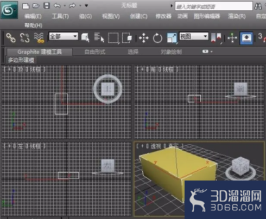Image resolution: width=266 pixels, height=219 pixels.
Task: Click the plus menu in the front viewport
Action: click(x=142, y=69)
